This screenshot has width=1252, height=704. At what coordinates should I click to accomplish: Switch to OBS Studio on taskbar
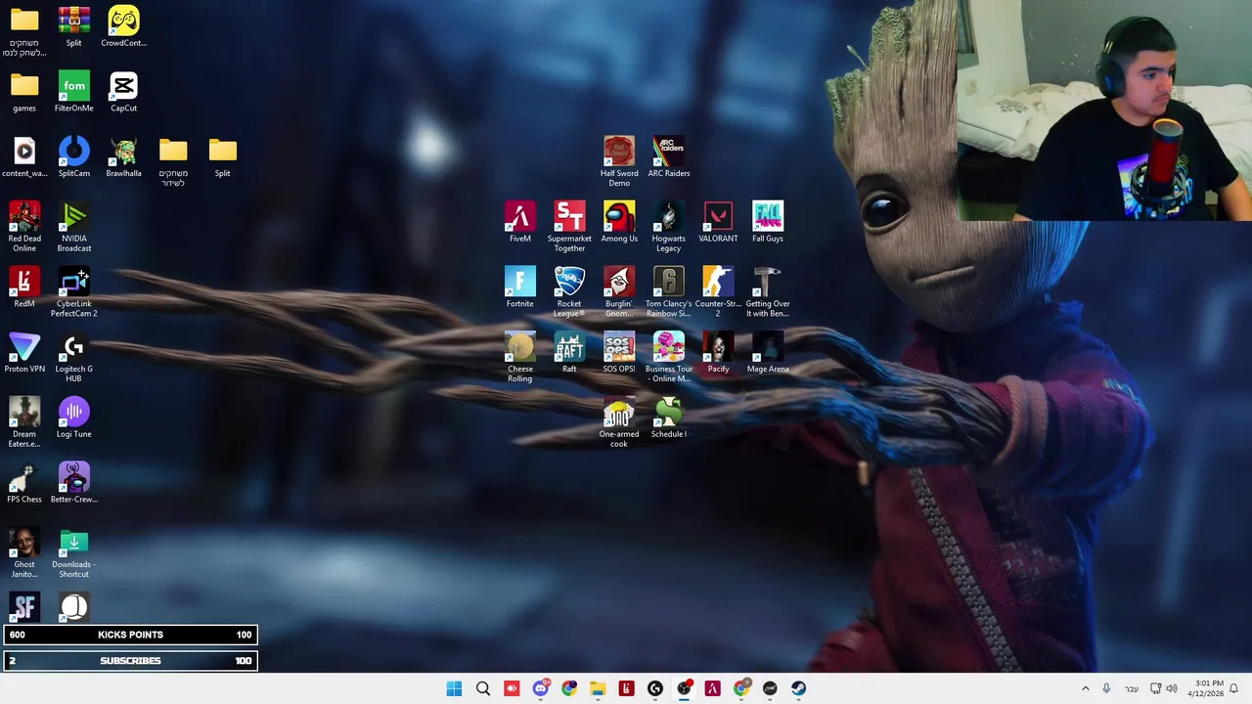click(684, 688)
